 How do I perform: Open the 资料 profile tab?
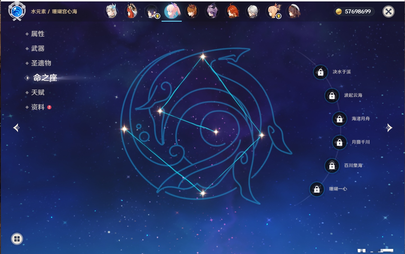pos(38,107)
